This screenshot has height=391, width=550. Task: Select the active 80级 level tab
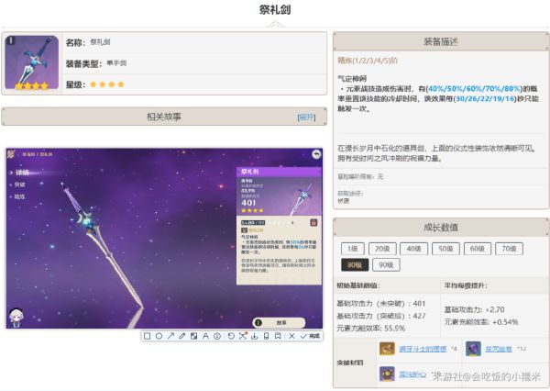coord(355,265)
